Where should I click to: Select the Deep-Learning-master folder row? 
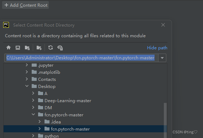[x=85, y=100]
